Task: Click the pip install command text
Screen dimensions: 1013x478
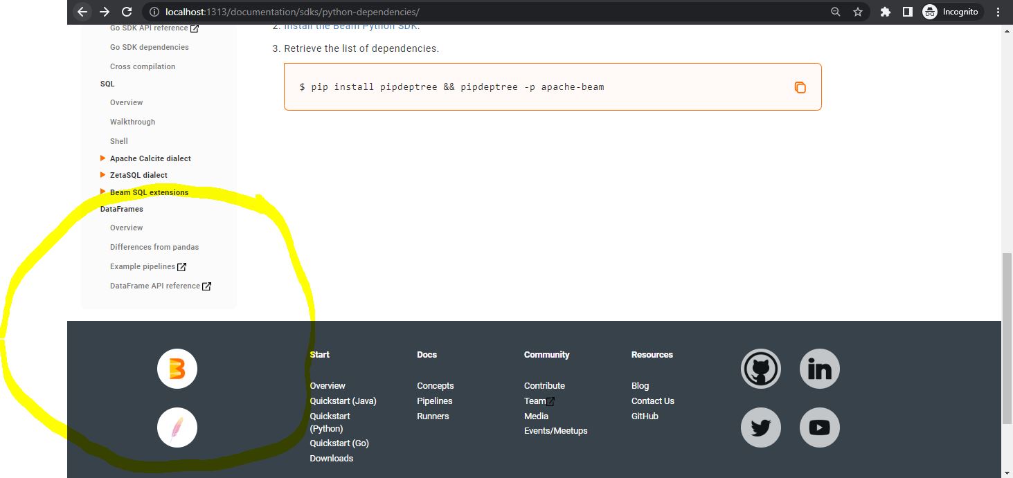Action: [x=451, y=87]
